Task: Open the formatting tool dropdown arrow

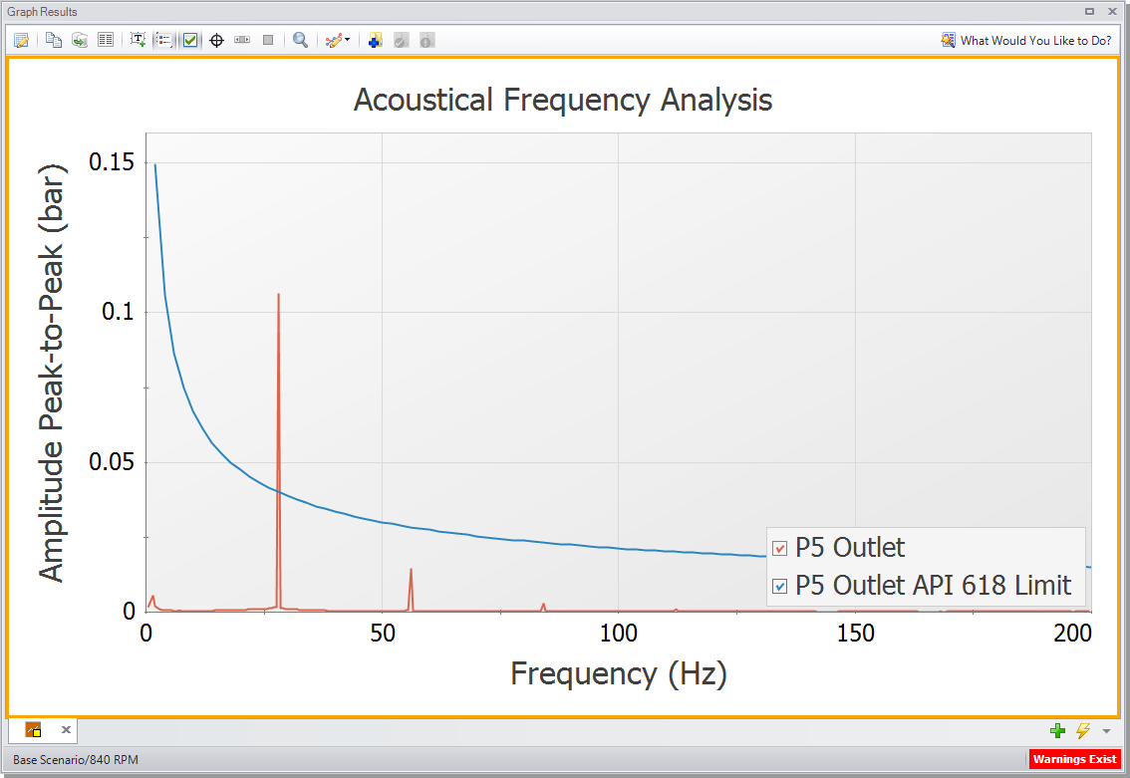Action: click(x=345, y=40)
